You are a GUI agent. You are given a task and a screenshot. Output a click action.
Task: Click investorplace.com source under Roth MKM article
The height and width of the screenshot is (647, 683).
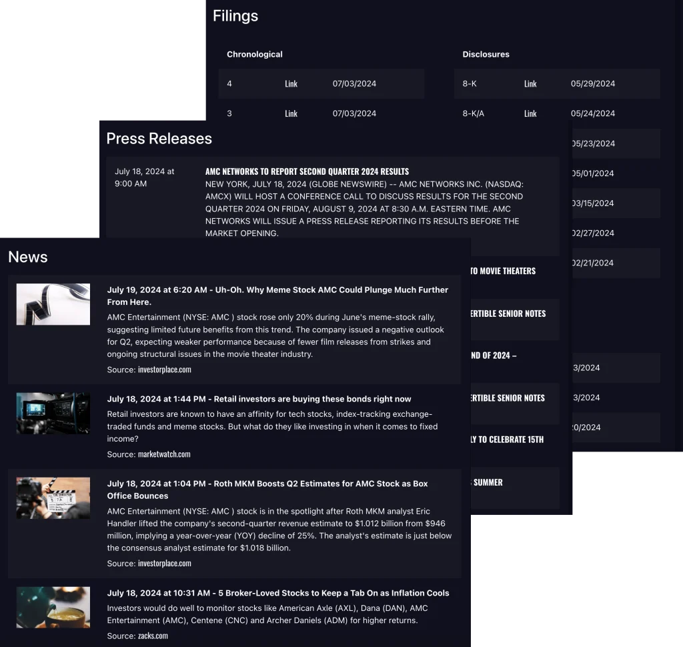point(165,564)
